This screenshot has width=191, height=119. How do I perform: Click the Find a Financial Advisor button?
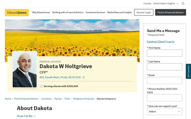coord(170,12)
